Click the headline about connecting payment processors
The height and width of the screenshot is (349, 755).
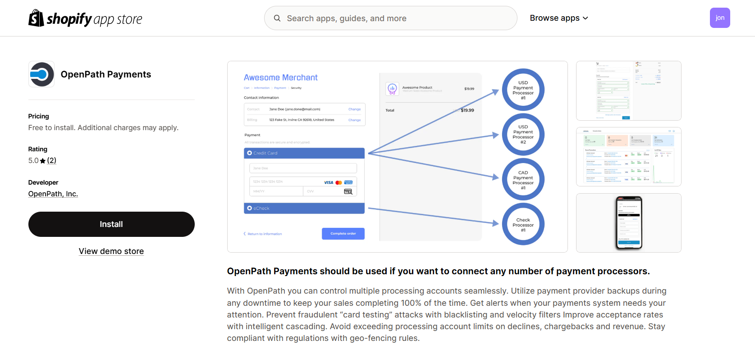pos(439,271)
